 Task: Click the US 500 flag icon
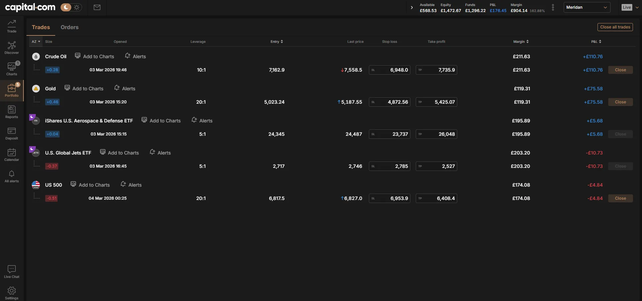click(36, 185)
